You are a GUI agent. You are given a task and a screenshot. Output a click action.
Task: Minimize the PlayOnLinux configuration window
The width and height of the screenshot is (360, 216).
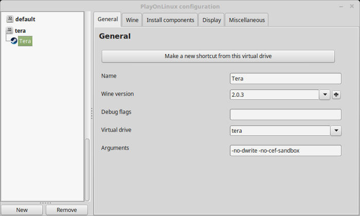coord(341,6)
